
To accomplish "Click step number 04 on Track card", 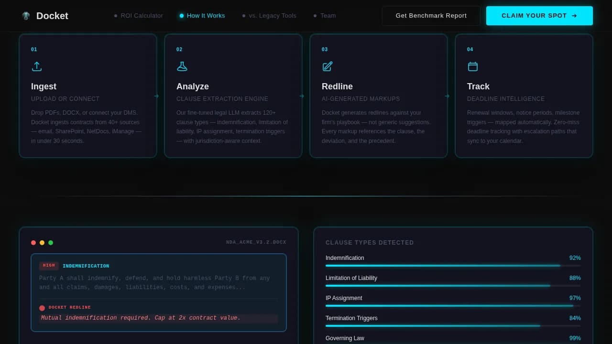I will (470, 50).
